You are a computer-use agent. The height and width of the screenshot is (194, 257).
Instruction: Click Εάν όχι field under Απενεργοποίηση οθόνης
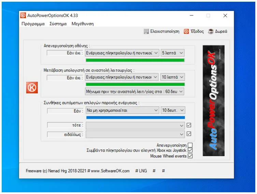coord(65,53)
